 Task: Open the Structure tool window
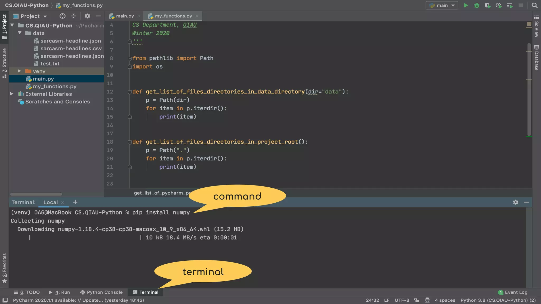[x=4, y=63]
